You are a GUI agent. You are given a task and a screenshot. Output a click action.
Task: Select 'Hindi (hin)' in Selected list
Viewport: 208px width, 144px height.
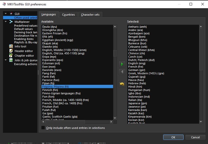(x=163, y=87)
